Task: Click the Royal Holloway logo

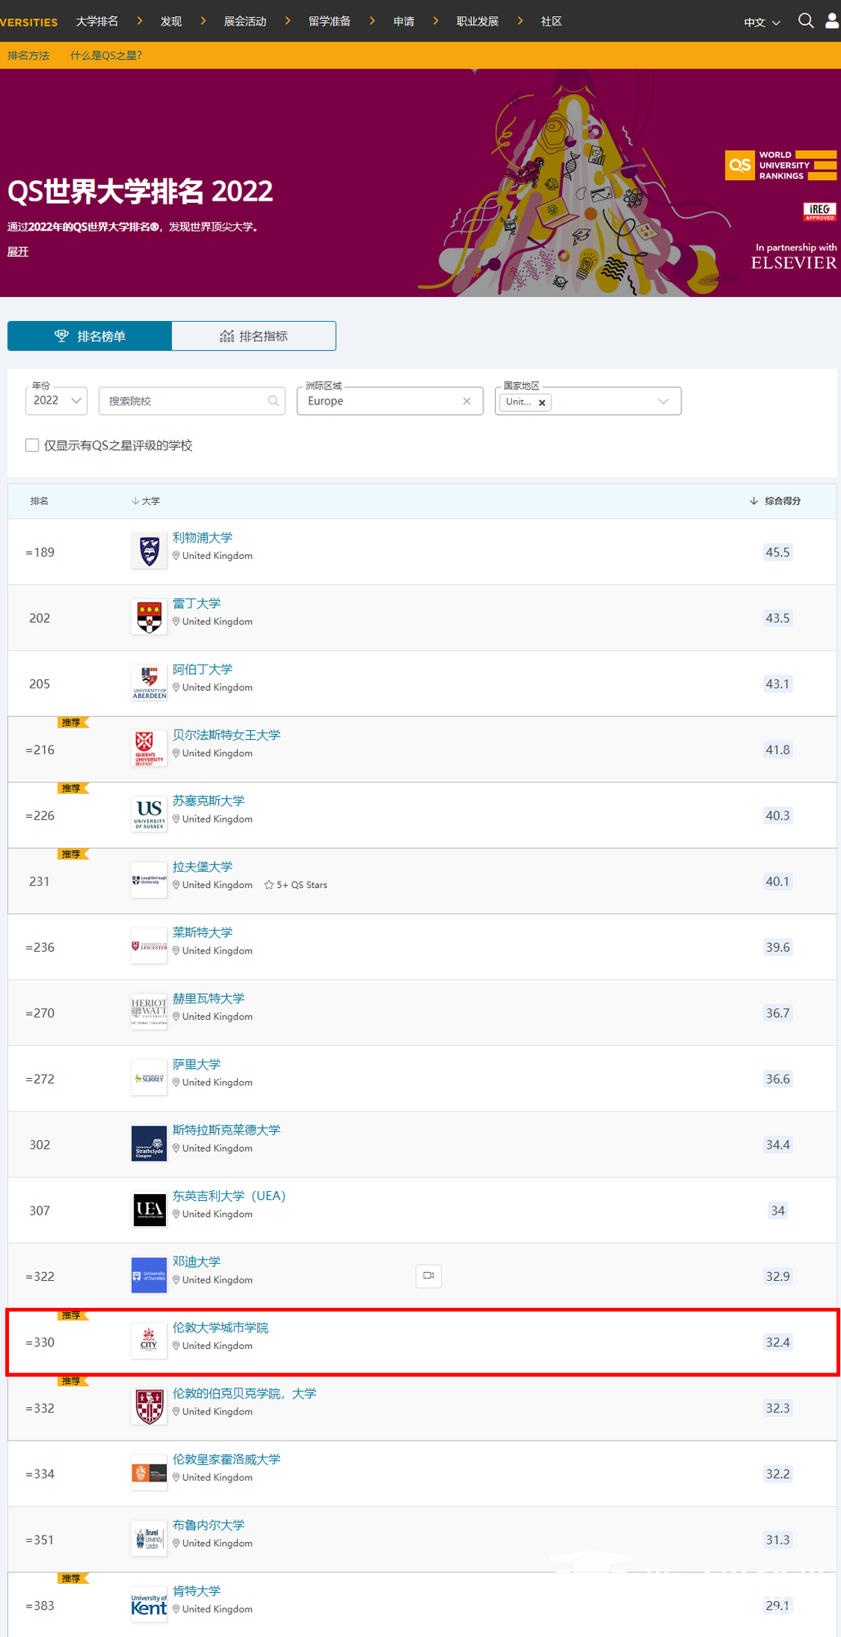Action: pyautogui.click(x=149, y=1473)
